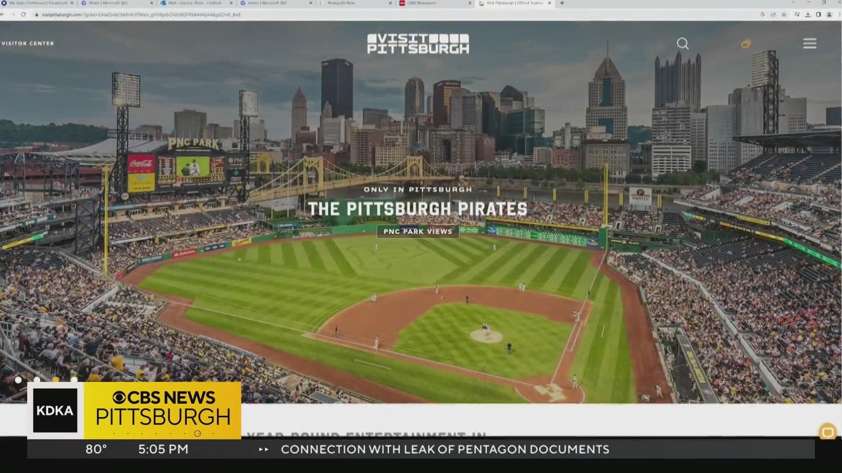842x473 pixels.
Task: Select the second carousel slide dot
Action: pyautogui.click(x=37, y=380)
